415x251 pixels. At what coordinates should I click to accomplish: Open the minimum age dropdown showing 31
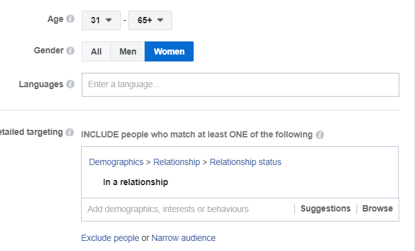(101, 20)
